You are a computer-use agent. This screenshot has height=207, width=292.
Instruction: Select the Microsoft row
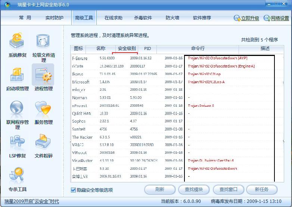click(x=177, y=82)
